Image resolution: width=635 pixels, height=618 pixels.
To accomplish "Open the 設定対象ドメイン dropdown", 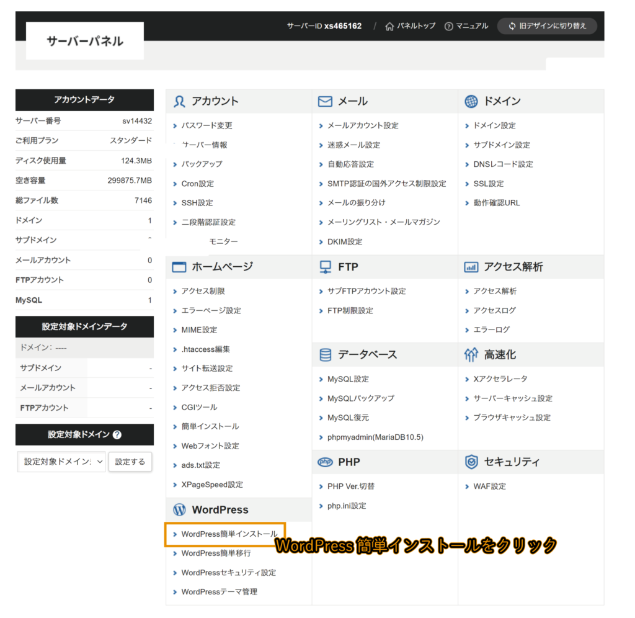I will click(x=61, y=462).
